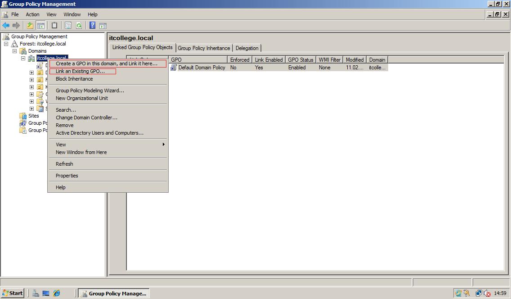Click the Start button
This screenshot has width=511, height=299.
(13, 293)
